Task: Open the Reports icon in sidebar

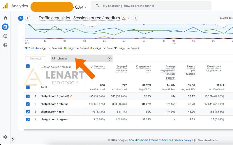Action: tap(5, 27)
